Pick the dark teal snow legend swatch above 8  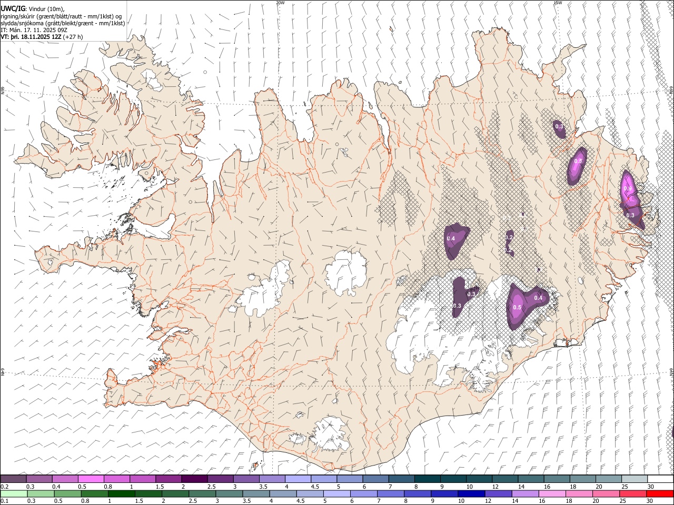427,479
